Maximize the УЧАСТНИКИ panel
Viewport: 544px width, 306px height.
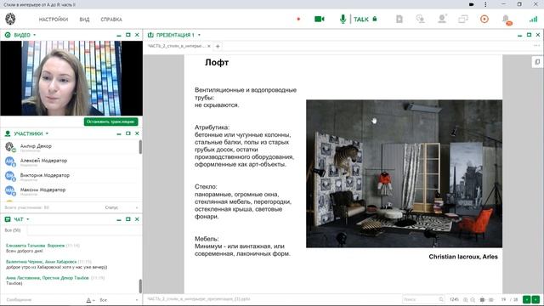point(128,133)
